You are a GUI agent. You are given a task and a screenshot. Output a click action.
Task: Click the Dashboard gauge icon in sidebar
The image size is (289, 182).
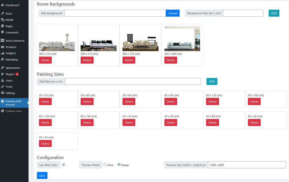pos(3,5)
